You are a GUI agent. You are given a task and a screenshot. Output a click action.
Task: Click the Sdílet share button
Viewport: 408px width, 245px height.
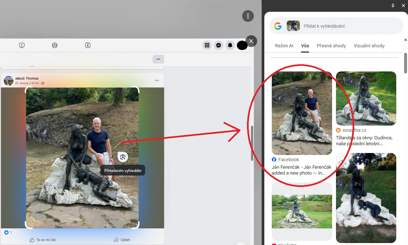122,240
